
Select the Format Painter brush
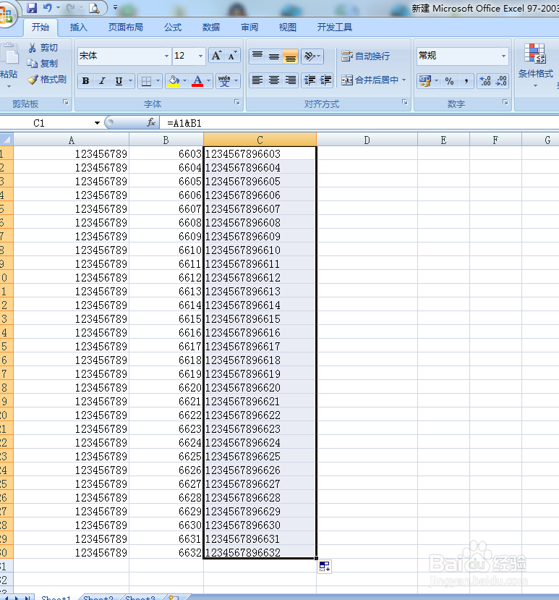coord(47,80)
